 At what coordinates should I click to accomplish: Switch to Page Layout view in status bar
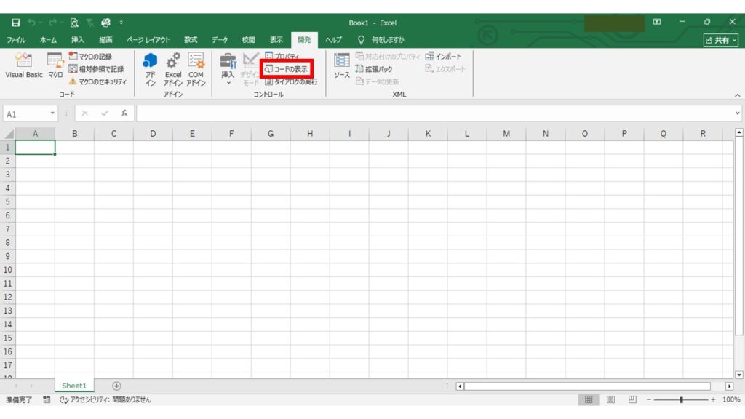click(611, 400)
